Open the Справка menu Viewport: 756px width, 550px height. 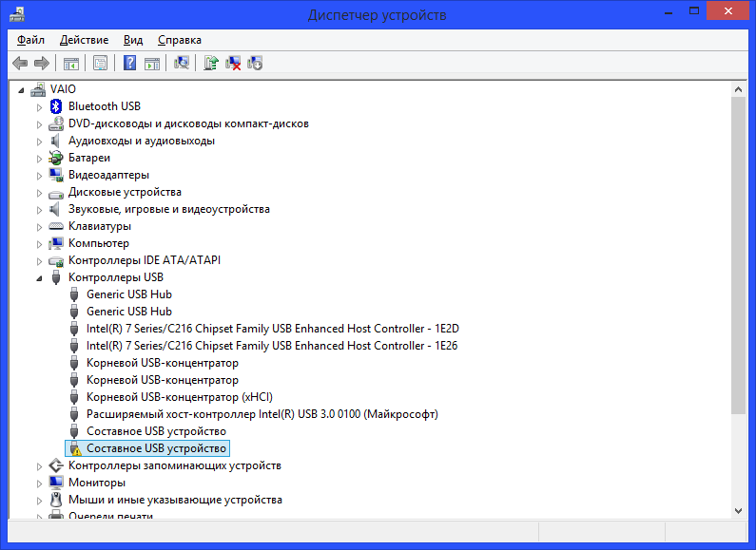point(180,40)
